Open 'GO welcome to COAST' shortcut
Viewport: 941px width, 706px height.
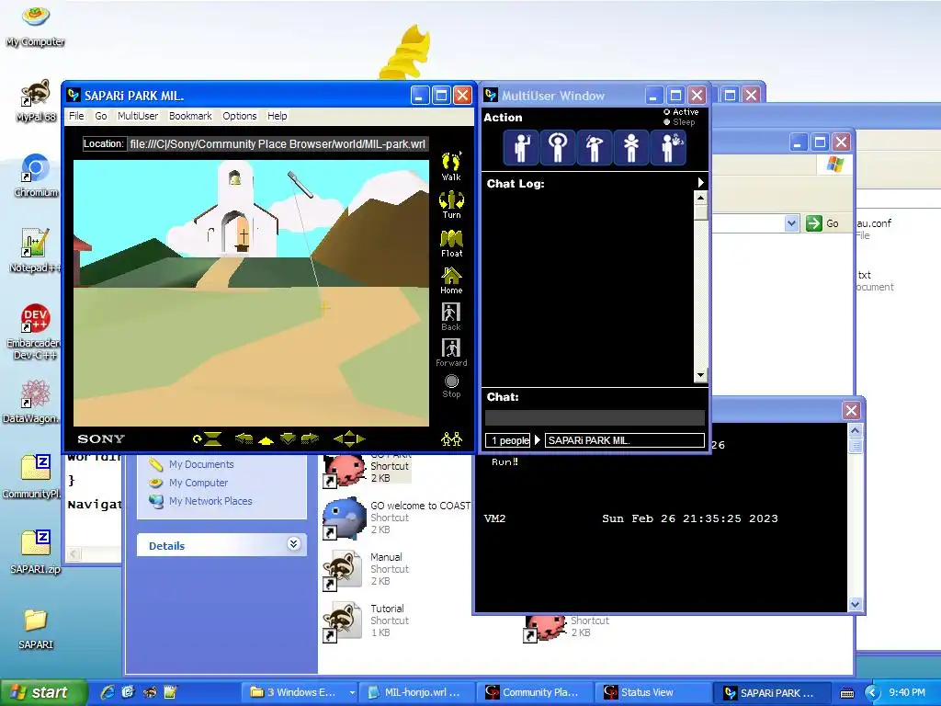click(396, 517)
